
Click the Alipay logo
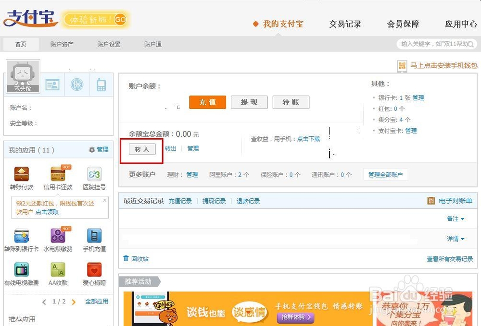click(x=30, y=18)
